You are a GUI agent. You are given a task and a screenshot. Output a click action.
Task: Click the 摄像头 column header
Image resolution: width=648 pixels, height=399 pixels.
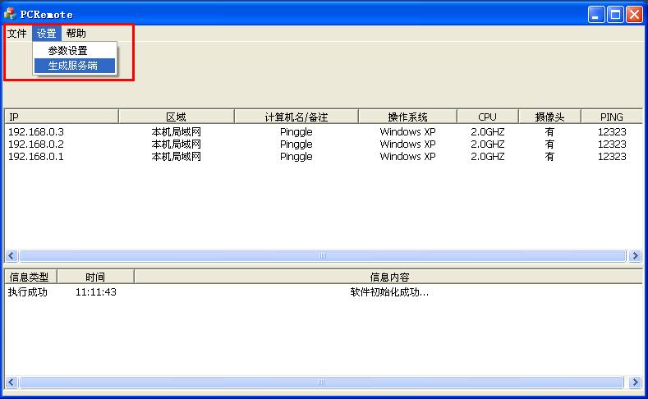(x=549, y=117)
